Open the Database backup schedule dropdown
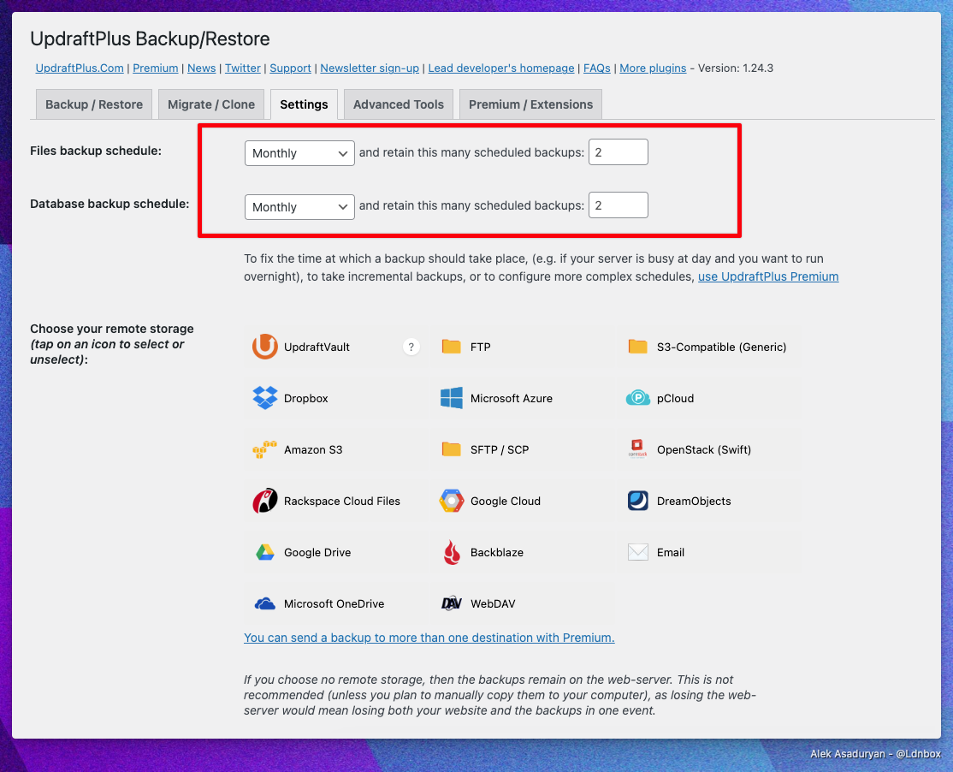The width and height of the screenshot is (953, 772). coord(299,206)
